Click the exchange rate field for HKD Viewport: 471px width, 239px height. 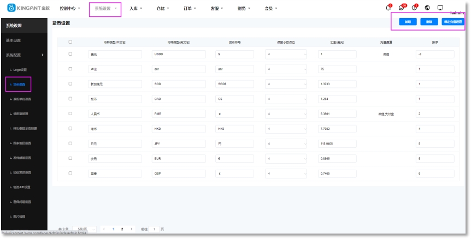(x=337, y=129)
